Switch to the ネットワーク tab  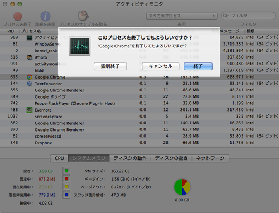click(x=210, y=158)
